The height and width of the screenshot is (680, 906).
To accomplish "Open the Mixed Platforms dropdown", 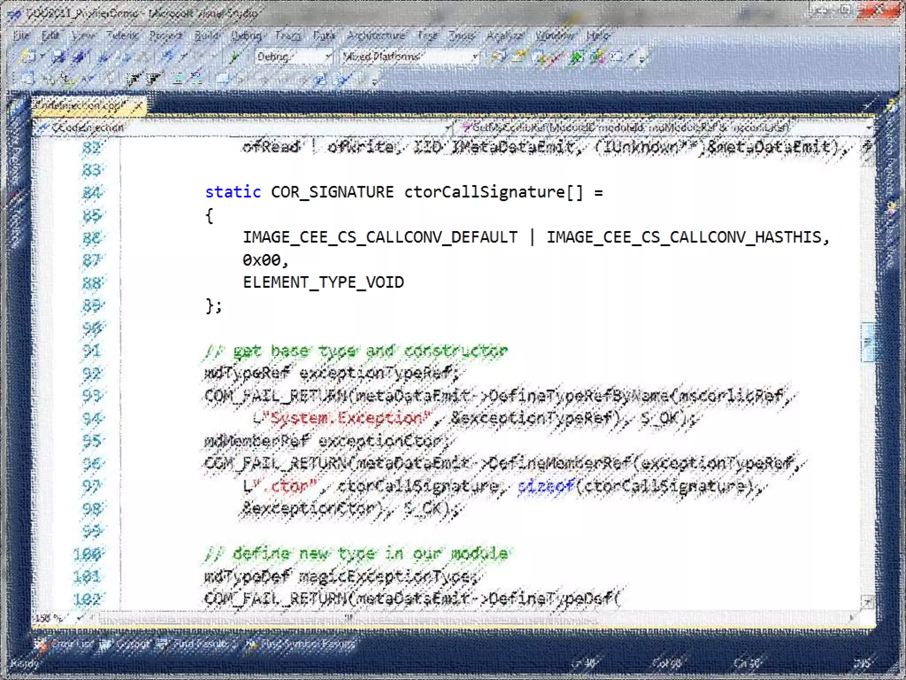I will click(x=475, y=57).
